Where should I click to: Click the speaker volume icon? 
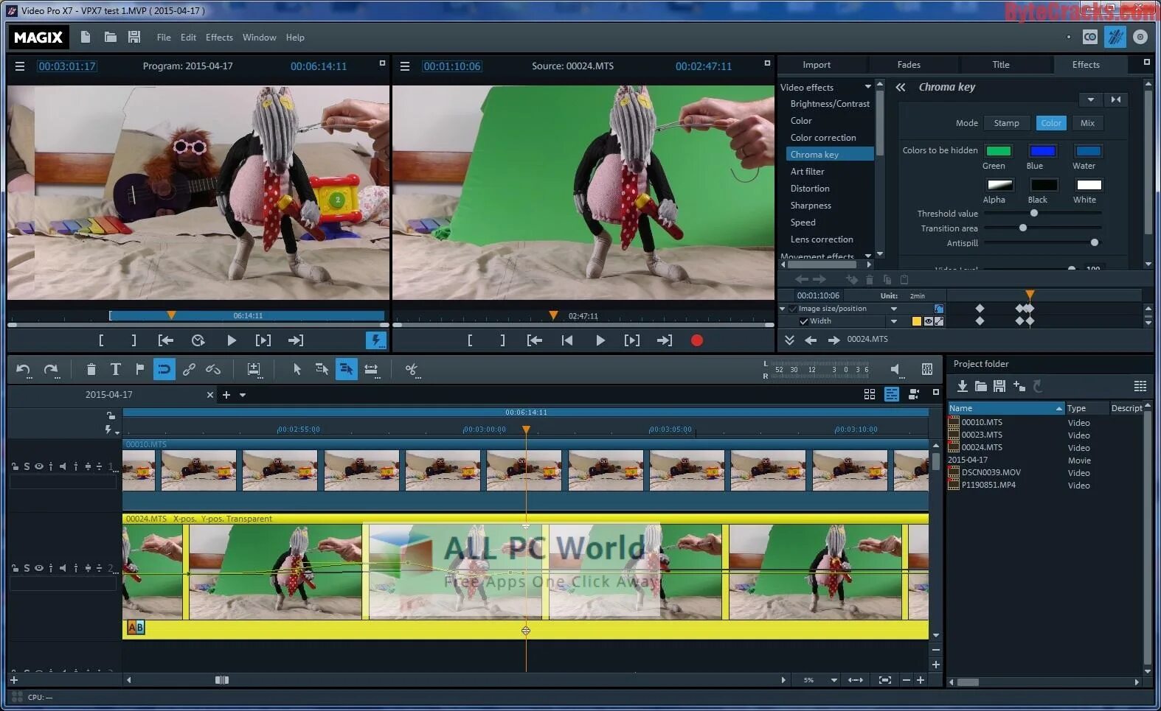coord(895,369)
